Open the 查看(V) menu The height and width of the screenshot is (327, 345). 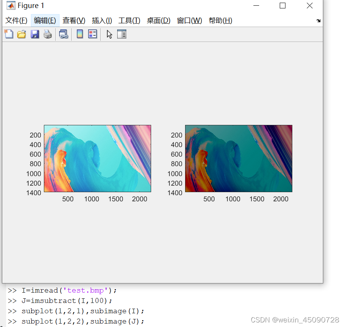pos(74,21)
